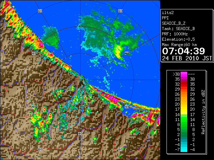Click the large "07:04:39" timestamp

pos(184,51)
